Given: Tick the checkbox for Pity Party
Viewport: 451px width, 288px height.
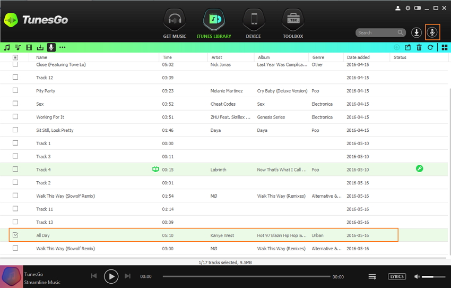Looking at the screenshot, I should click(x=15, y=91).
